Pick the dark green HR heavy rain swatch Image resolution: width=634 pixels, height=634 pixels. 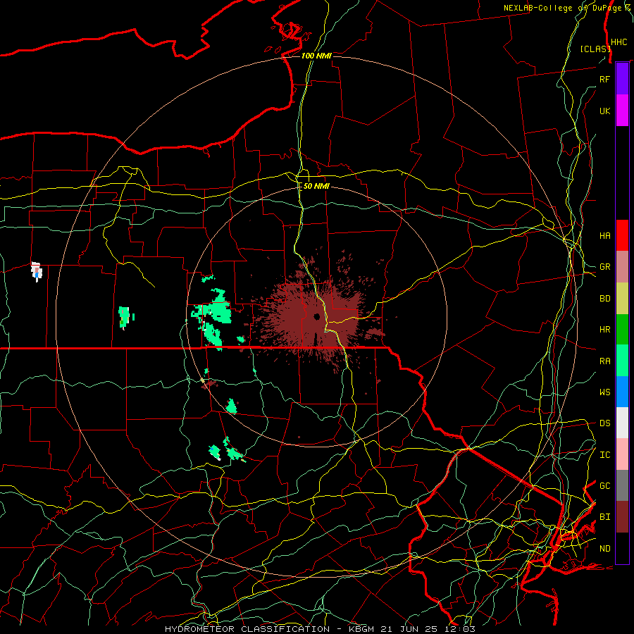pyautogui.click(x=622, y=330)
